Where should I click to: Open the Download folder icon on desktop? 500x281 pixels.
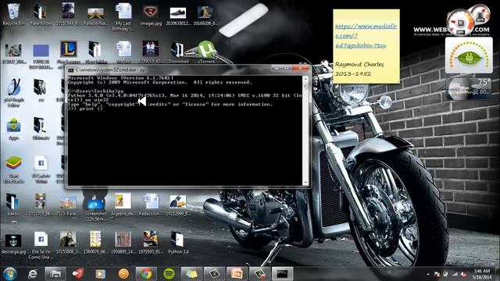[x=178, y=52]
